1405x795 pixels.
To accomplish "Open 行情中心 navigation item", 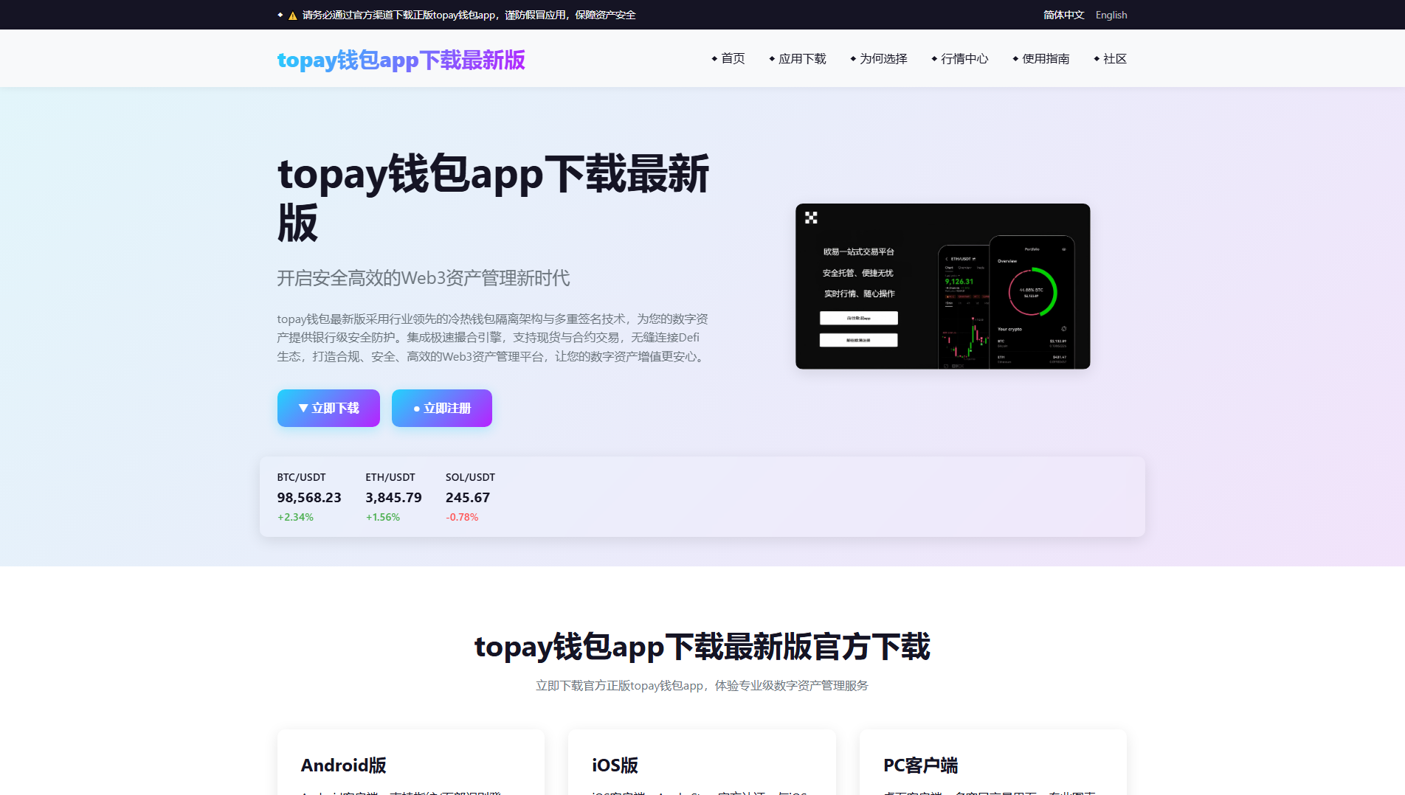I will (959, 58).
